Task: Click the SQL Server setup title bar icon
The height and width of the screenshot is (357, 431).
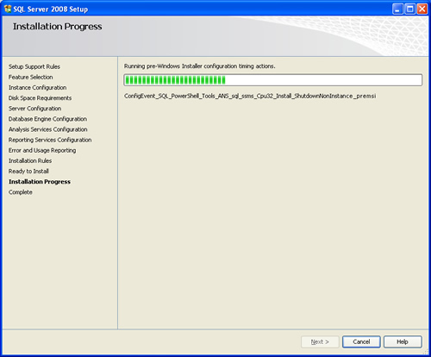Action: click(x=8, y=9)
